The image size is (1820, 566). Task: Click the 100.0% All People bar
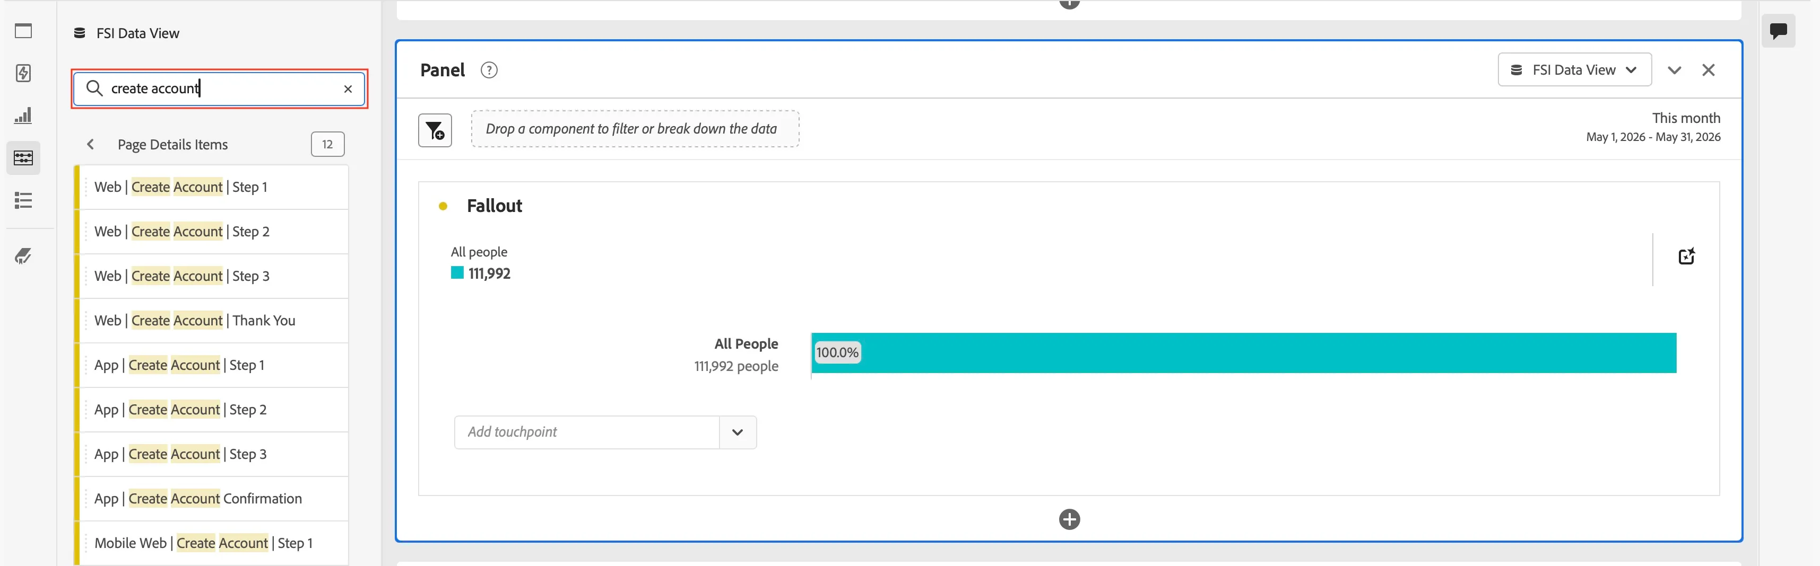click(x=1243, y=353)
